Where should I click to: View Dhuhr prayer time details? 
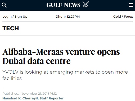pos(61,17)
